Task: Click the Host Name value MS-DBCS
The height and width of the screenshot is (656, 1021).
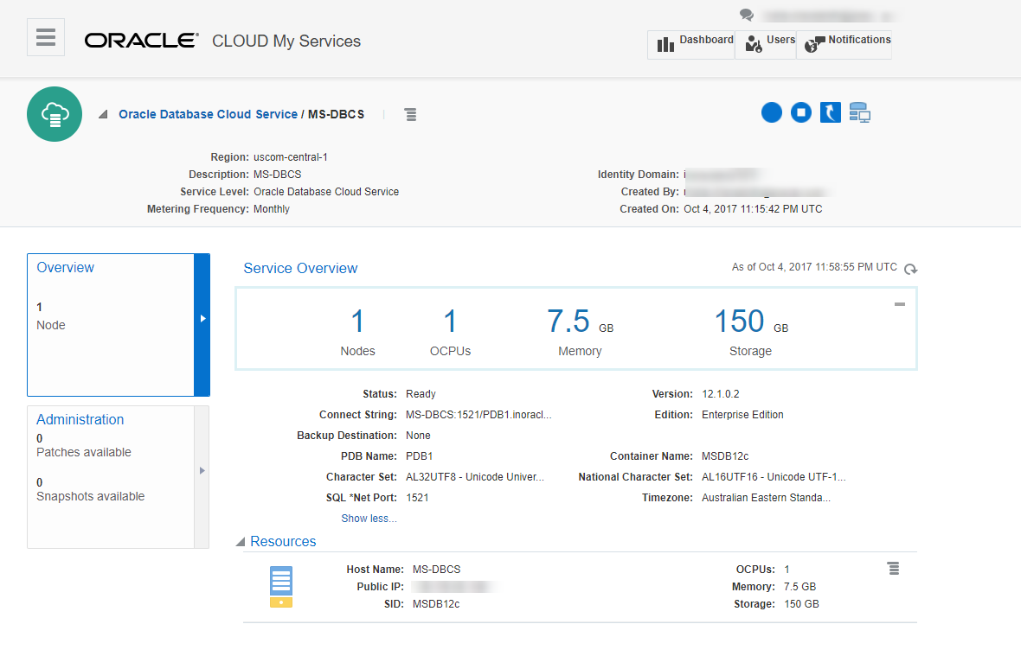Action: pos(436,570)
